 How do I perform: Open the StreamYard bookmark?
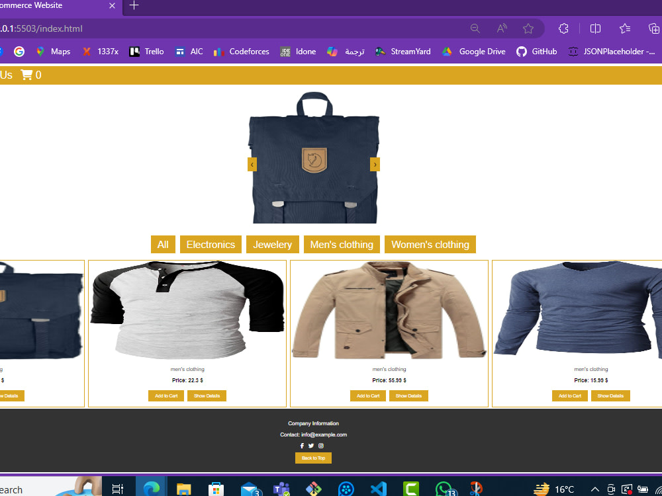[x=403, y=52]
